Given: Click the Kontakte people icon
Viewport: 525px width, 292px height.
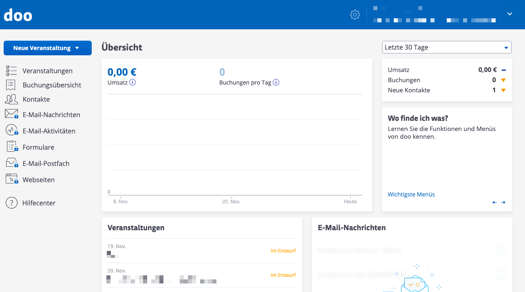Looking at the screenshot, I should click(x=11, y=99).
